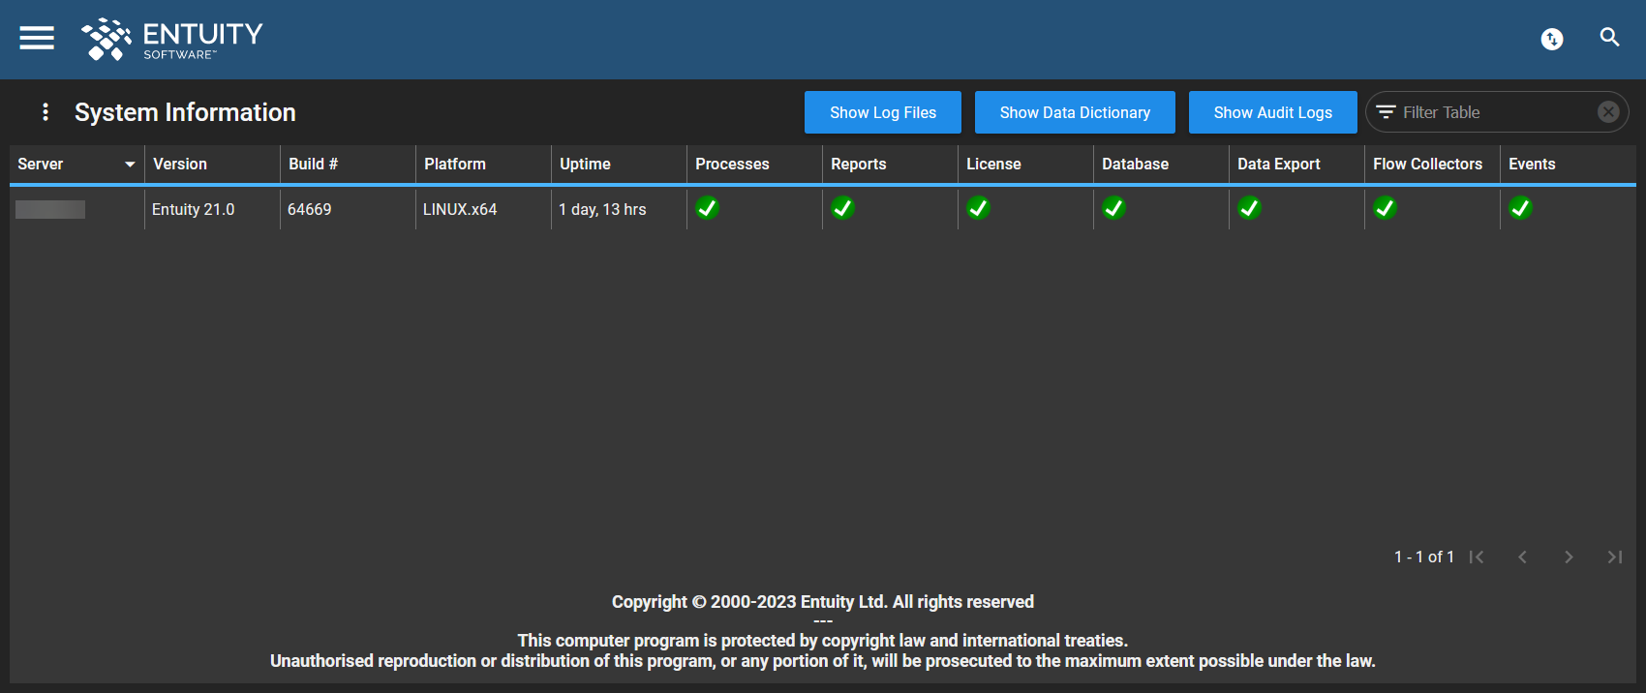Click the Reports status checkmark
Image resolution: width=1646 pixels, height=693 pixels.
pos(843,208)
